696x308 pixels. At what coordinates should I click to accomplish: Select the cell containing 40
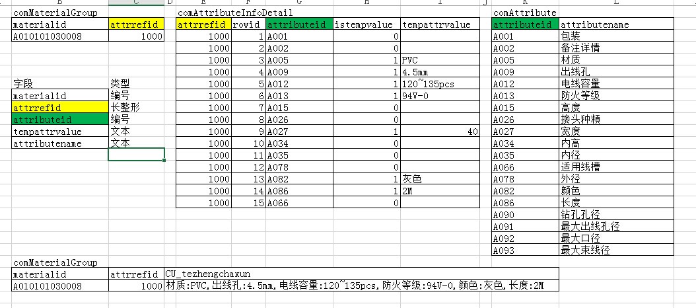tap(440, 132)
